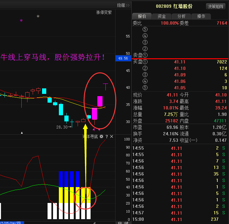This screenshot has width=229, height=224.
Task: Open the indicator settings gear icon
Action: tap(101, 137)
